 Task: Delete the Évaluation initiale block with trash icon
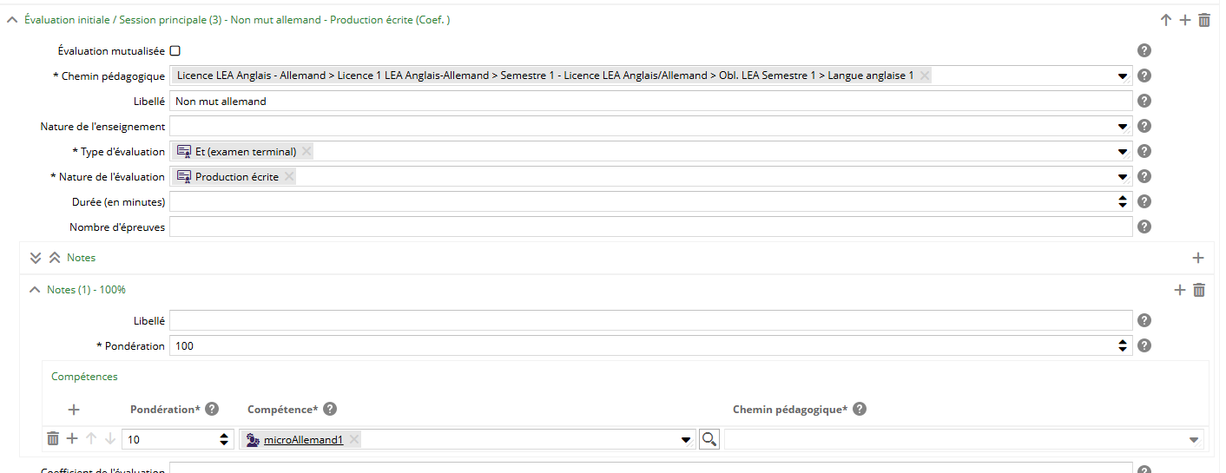coord(1204,20)
